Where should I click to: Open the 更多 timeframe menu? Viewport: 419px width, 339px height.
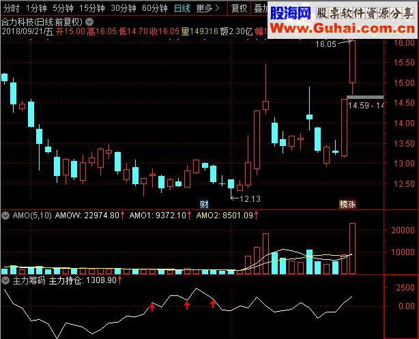pos(207,9)
